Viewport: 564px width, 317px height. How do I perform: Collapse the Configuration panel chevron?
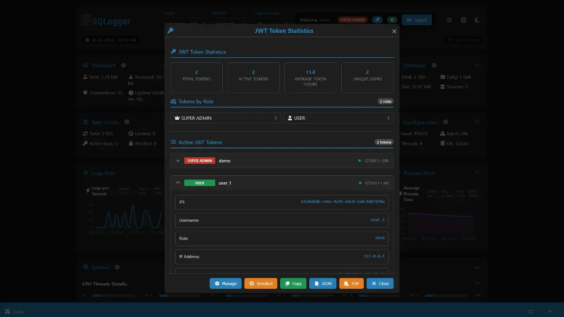[x=477, y=122]
